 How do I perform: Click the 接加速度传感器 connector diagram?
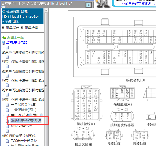[x=122, y=115]
